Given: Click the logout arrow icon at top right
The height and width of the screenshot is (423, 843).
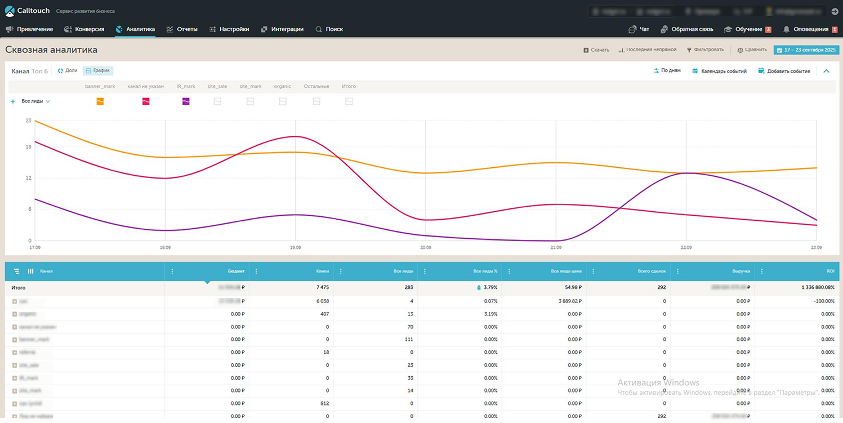Looking at the screenshot, I should click(x=835, y=11).
